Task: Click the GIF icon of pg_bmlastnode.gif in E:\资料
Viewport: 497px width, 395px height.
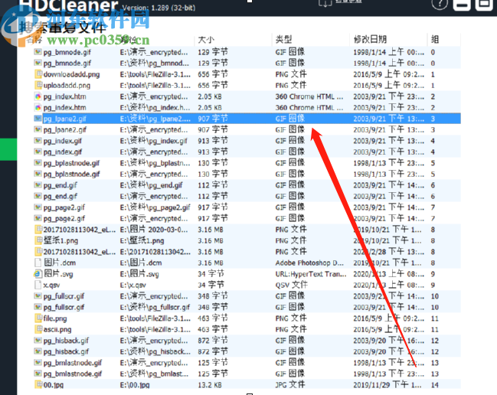Action: (38, 374)
